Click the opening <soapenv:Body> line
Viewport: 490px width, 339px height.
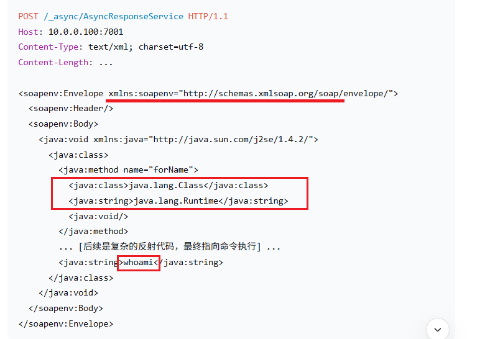(63, 124)
